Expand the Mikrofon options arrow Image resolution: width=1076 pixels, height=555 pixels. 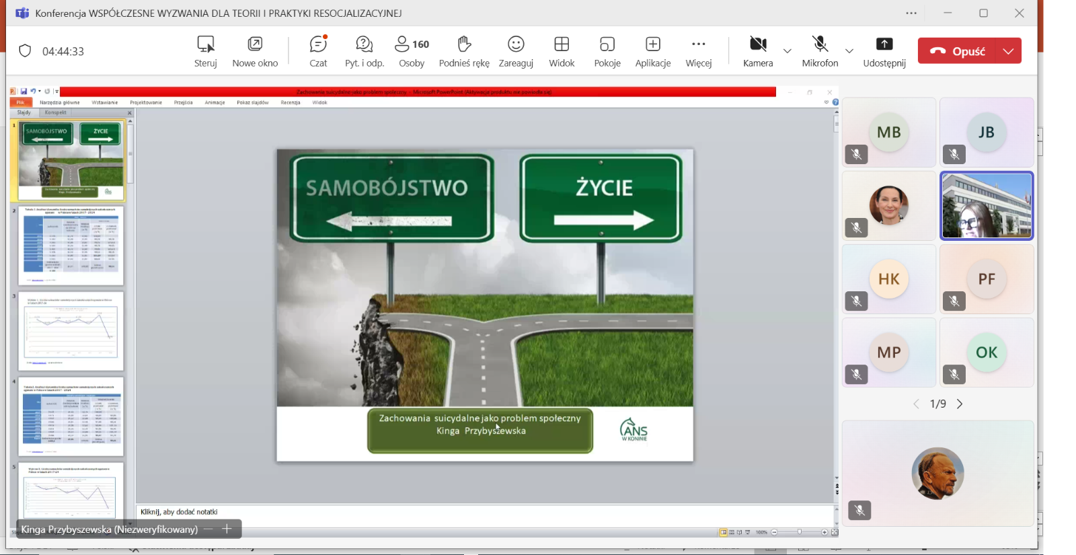coord(849,51)
